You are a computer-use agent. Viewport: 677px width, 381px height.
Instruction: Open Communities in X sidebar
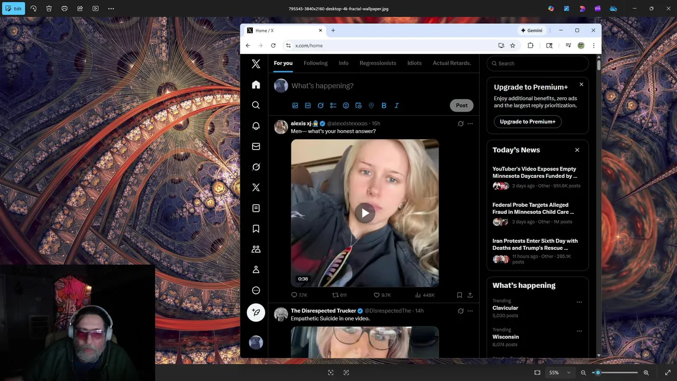click(x=256, y=249)
